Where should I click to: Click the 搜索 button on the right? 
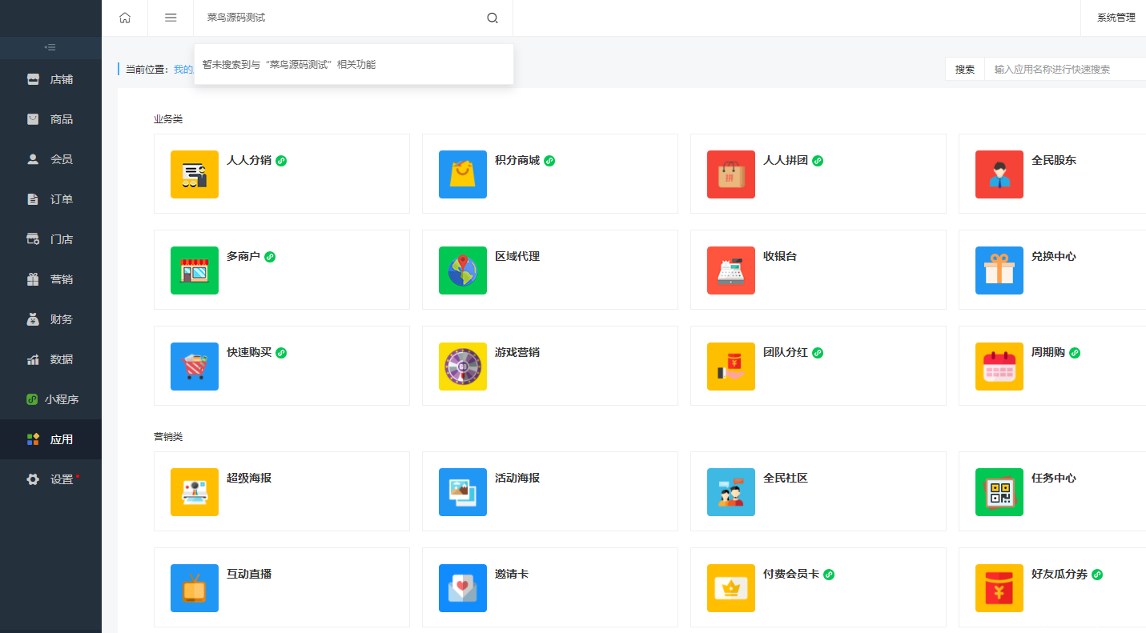coord(964,69)
